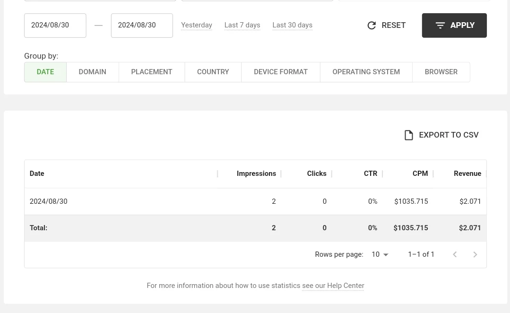Screen dimensions: 510x313
Task: Click the filter icon on the Apply button
Action: [440, 26]
